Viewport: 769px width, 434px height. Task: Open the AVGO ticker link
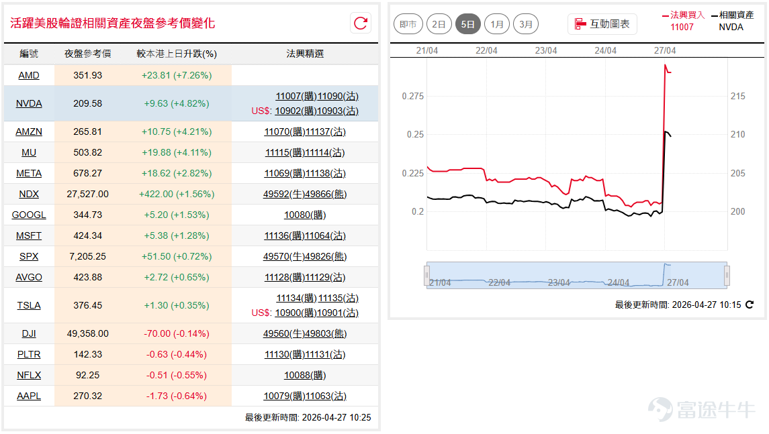point(29,277)
